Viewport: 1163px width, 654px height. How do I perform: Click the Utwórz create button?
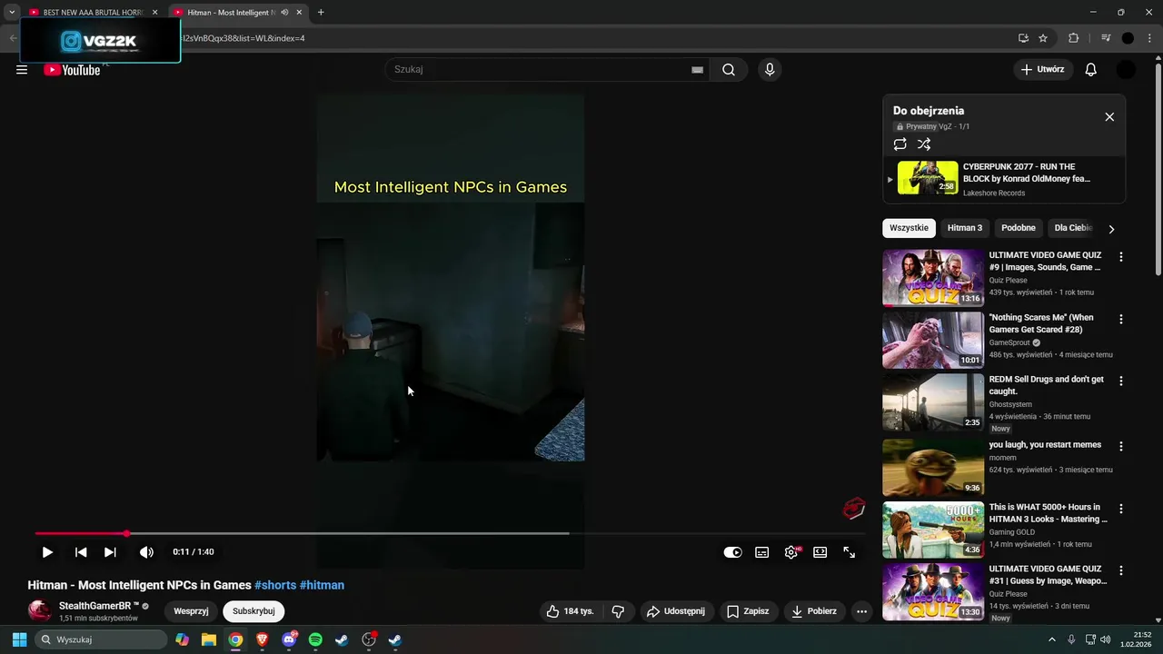point(1043,70)
